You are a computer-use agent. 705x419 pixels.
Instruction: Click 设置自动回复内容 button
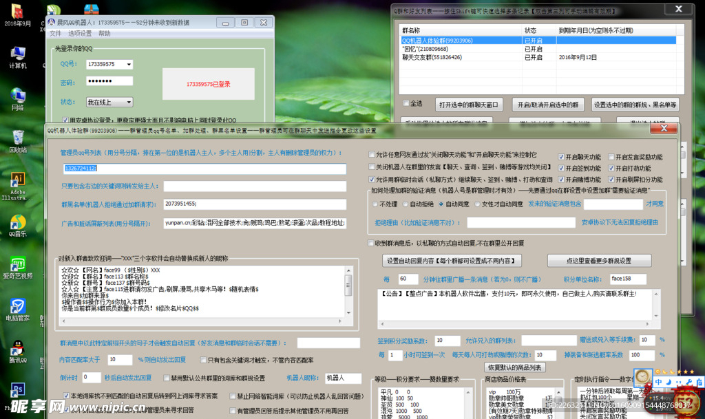(x=452, y=261)
